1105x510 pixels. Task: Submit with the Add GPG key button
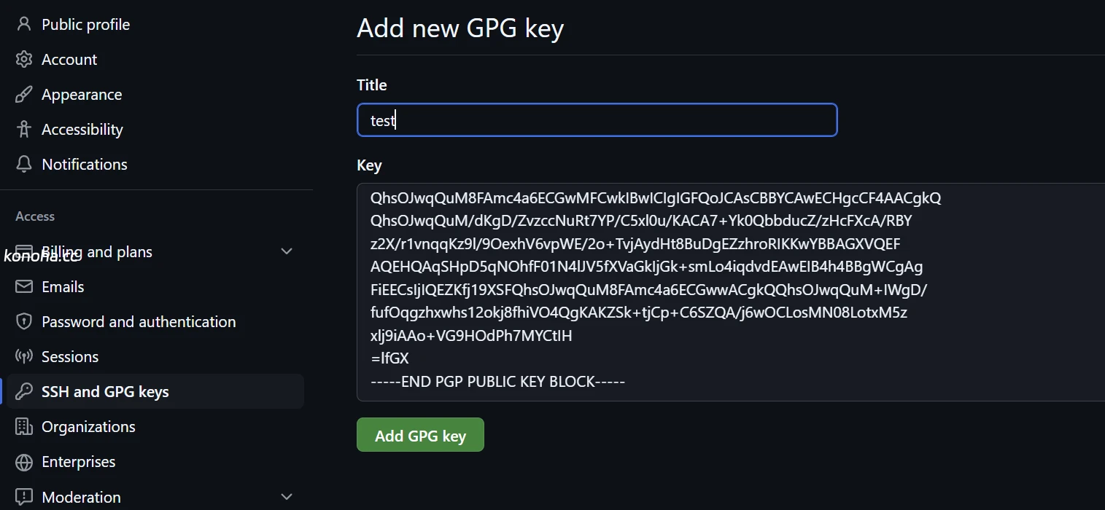[420, 435]
